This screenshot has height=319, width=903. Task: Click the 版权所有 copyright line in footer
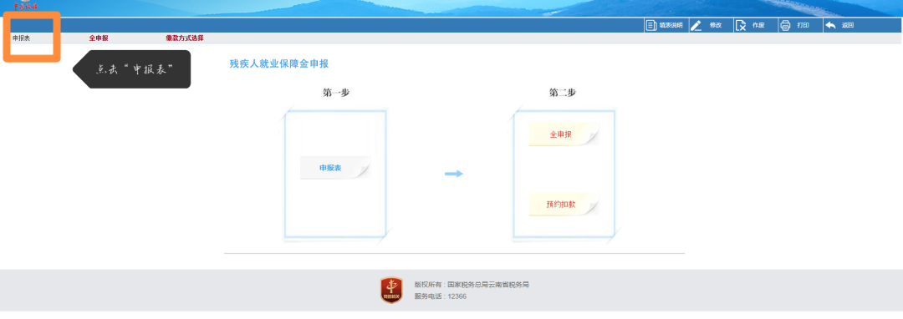tap(472, 285)
